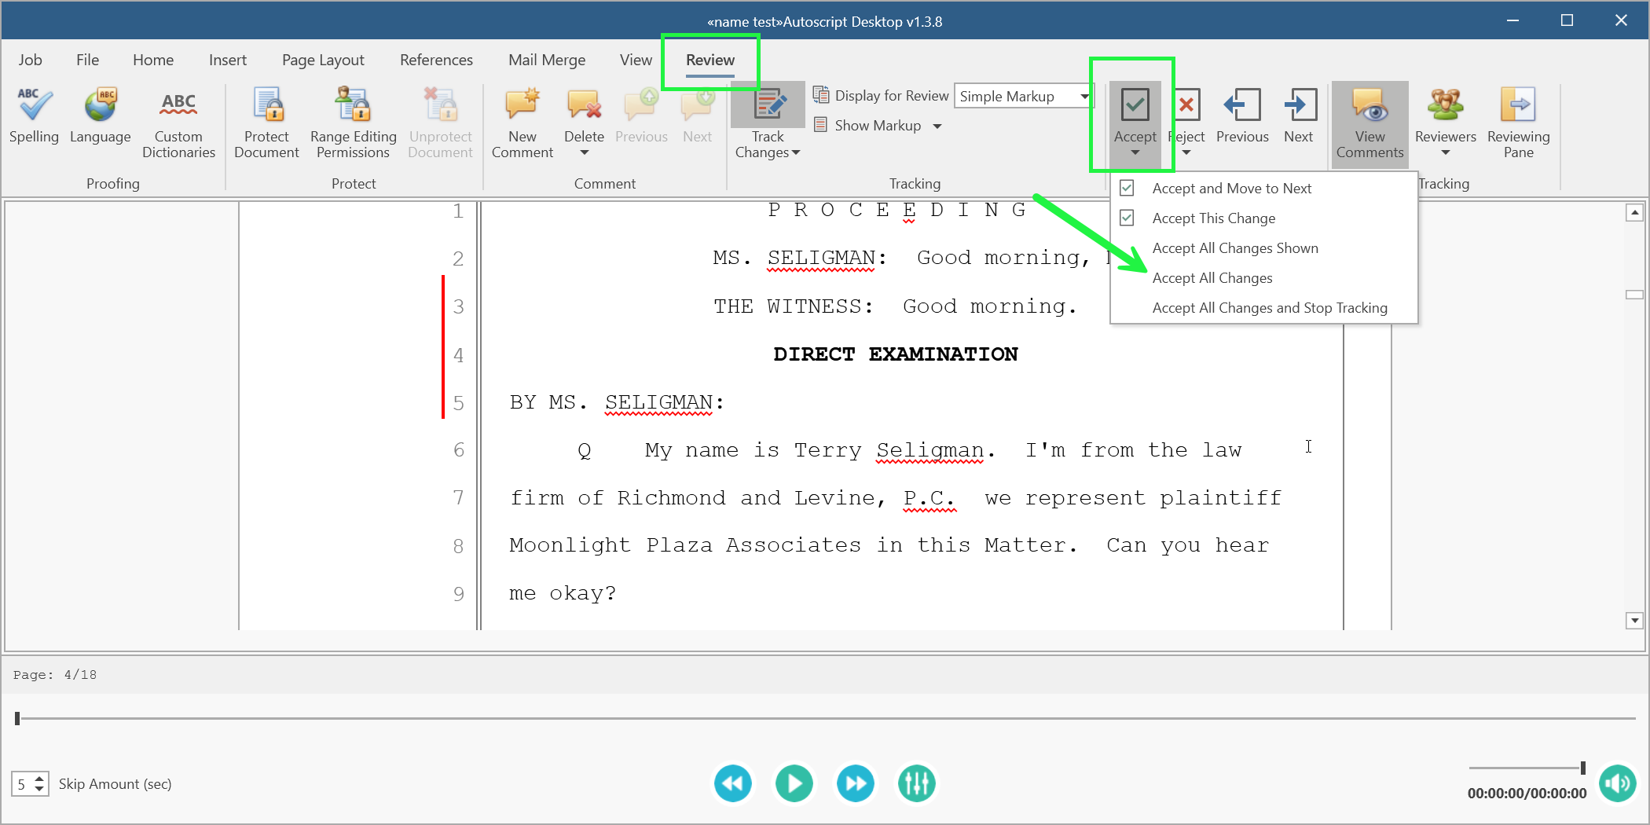Open the Custom Dictionaries tool
1650x825 pixels.
(178, 123)
